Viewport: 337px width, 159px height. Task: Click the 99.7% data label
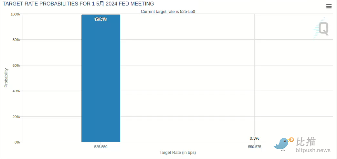[x=100, y=19]
